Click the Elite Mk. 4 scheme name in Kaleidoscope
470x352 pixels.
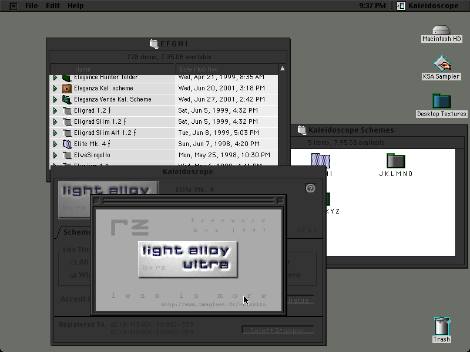coord(195,189)
